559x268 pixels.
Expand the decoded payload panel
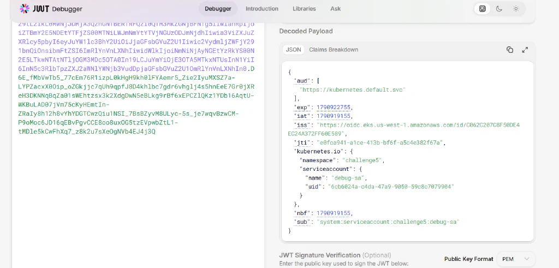pyautogui.click(x=525, y=50)
